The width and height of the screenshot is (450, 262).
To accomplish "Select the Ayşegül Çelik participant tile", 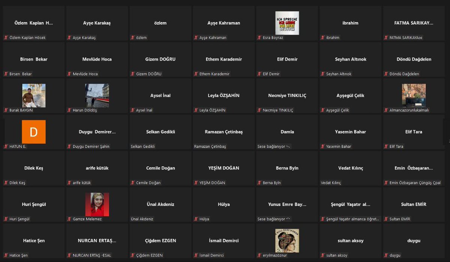I will click(x=351, y=96).
